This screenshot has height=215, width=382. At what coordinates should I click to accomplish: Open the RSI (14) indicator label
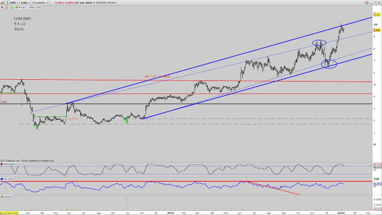coord(8,179)
